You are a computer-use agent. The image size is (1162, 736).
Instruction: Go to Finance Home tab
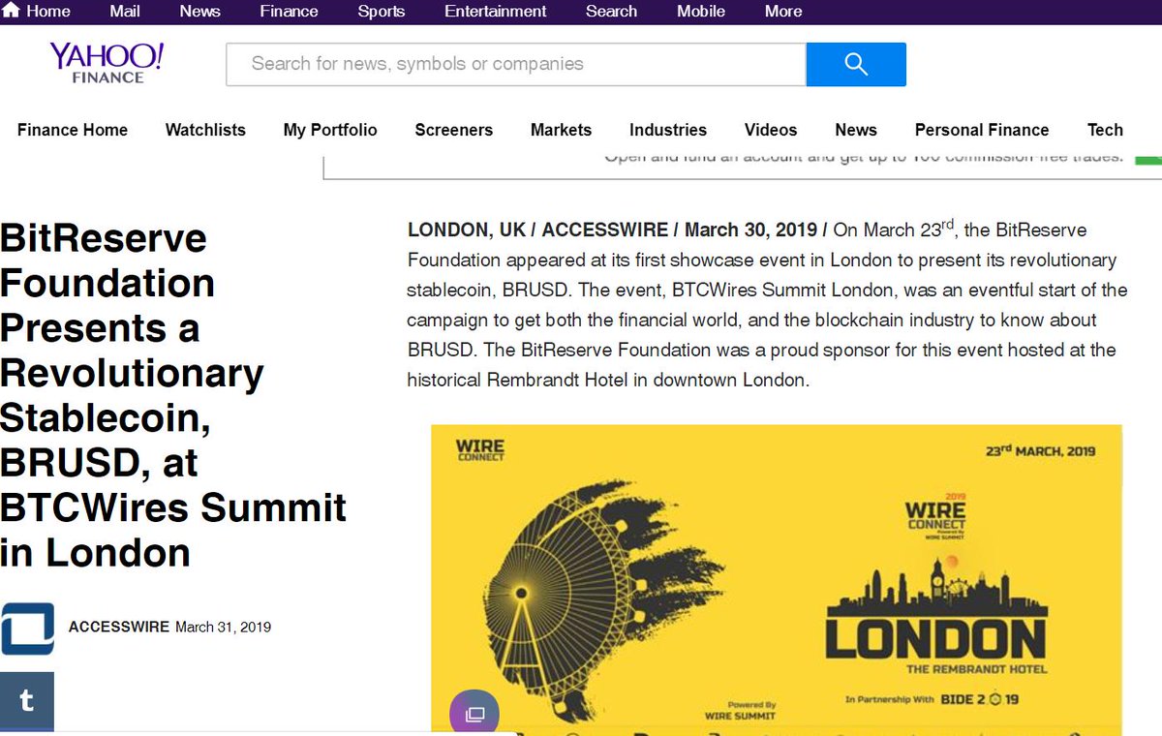pyautogui.click(x=73, y=130)
